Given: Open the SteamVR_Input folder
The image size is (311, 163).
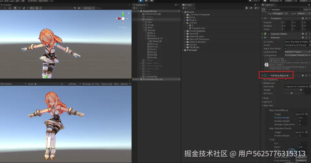Looking at the screenshot, I should (x=195, y=36).
